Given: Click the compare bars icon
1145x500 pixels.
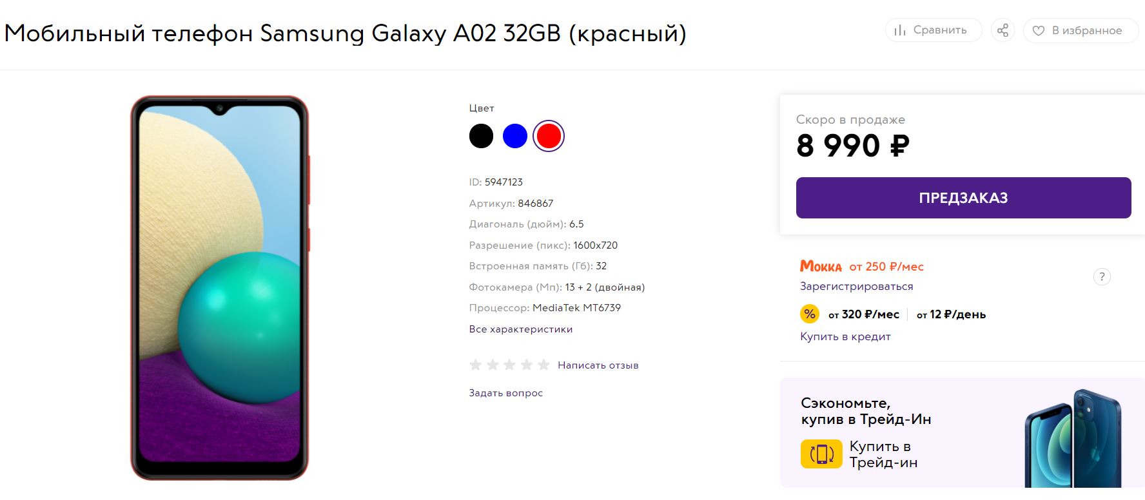Looking at the screenshot, I should [x=900, y=30].
